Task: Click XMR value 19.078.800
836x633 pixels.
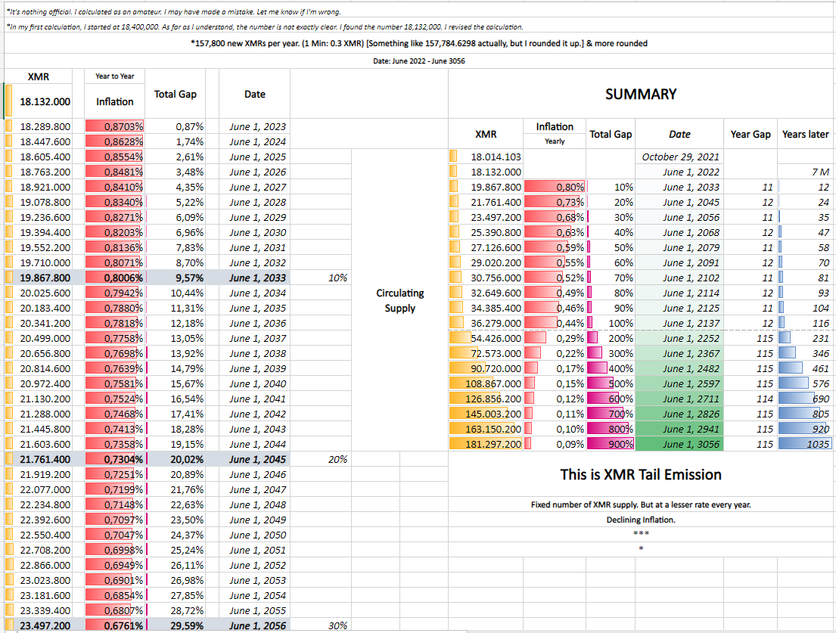Action: pos(38,202)
